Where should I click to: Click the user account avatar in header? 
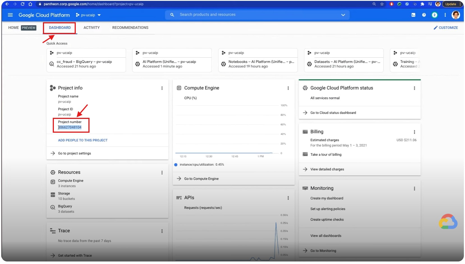click(455, 15)
